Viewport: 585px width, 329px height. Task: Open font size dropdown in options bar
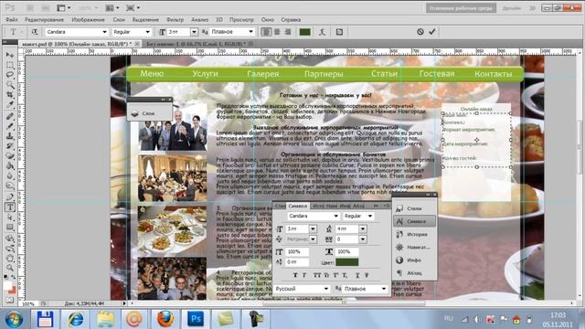point(194,32)
